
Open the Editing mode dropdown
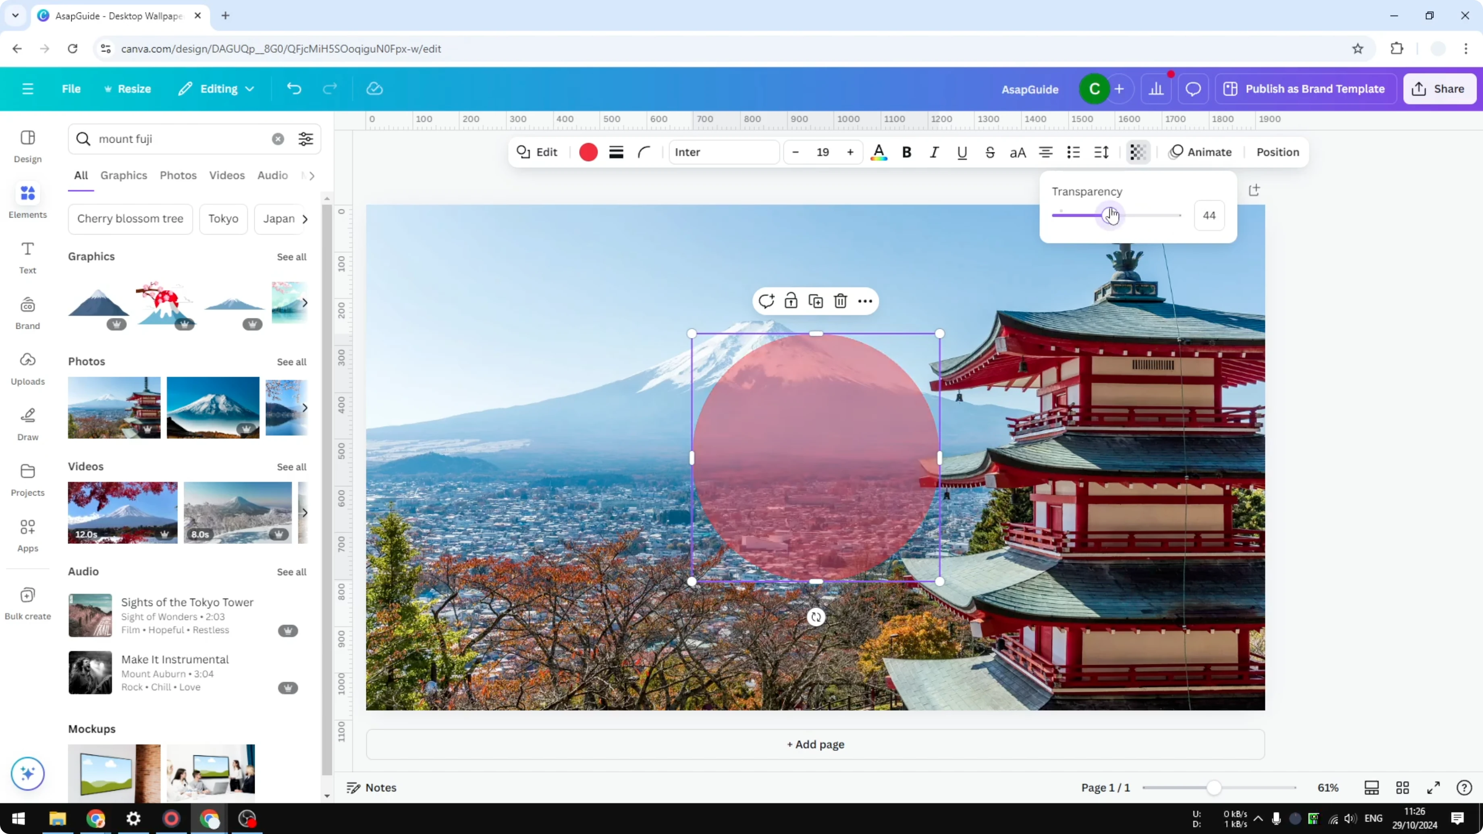[x=216, y=89]
